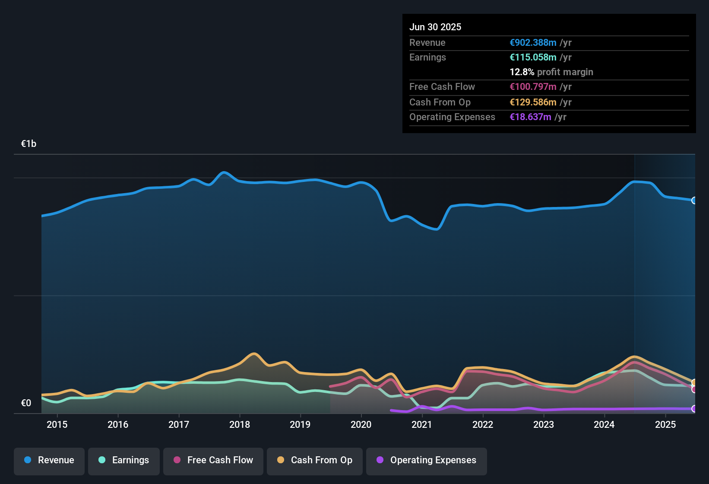Viewport: 709px width, 484px height.
Task: Click the 2021 label on the x-axis
Action: coord(422,424)
